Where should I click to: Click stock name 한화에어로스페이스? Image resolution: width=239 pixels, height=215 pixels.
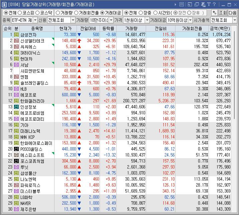click(36, 143)
